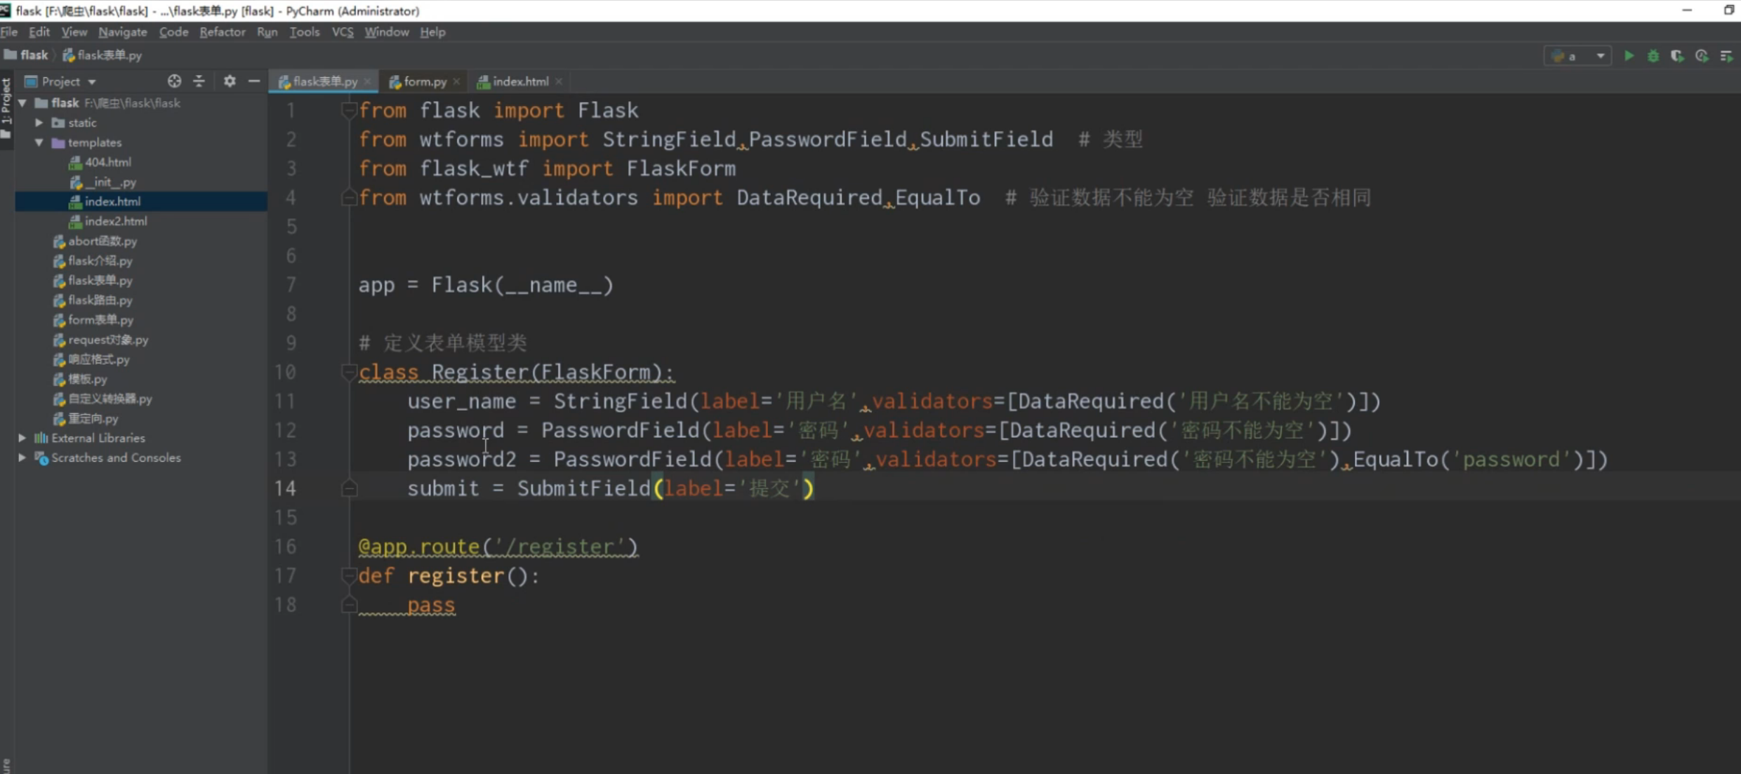Open index2.html in project tree
This screenshot has width=1741, height=774.
116,221
